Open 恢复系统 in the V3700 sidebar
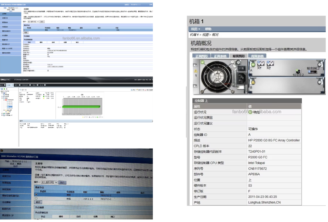Screen dimensions: 328x222 pyautogui.click(x=15, y=189)
